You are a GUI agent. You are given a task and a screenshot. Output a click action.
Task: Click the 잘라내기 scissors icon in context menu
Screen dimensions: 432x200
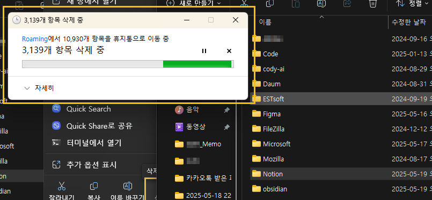61,186
